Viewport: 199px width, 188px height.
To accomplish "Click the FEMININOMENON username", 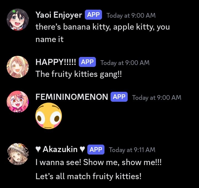I will [72, 97].
